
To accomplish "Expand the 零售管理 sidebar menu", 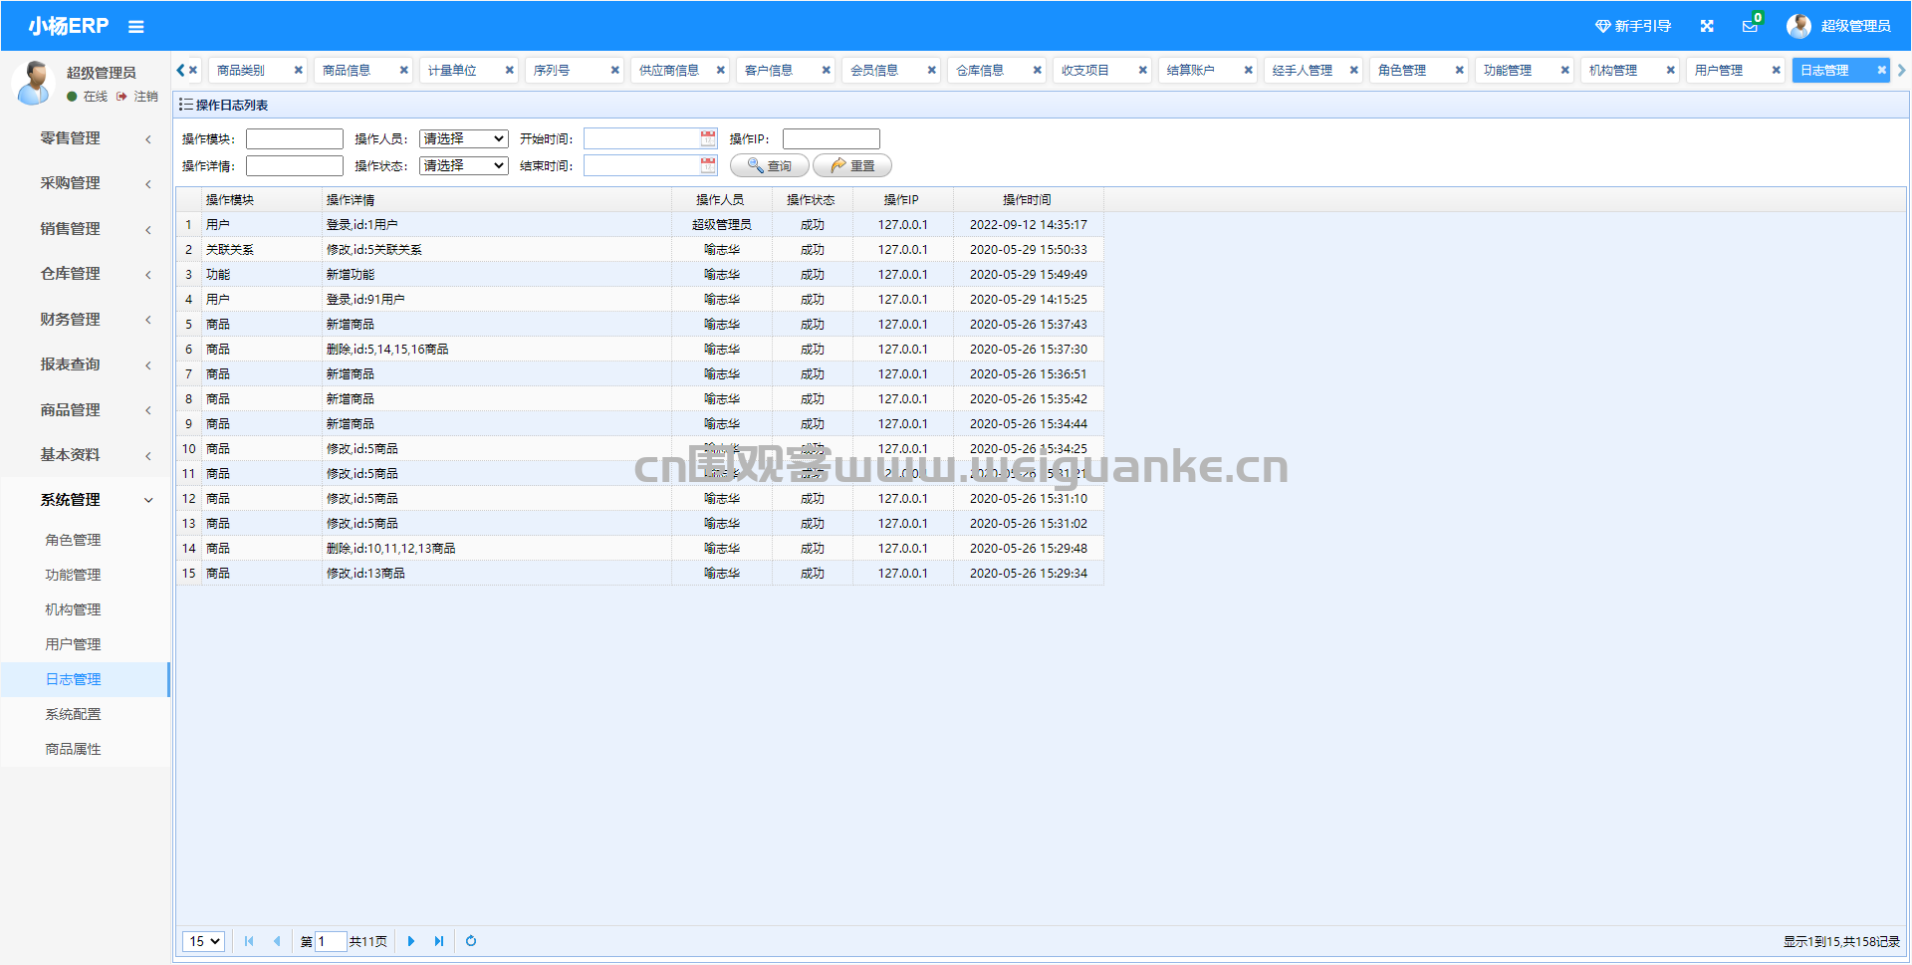I will [x=86, y=138].
